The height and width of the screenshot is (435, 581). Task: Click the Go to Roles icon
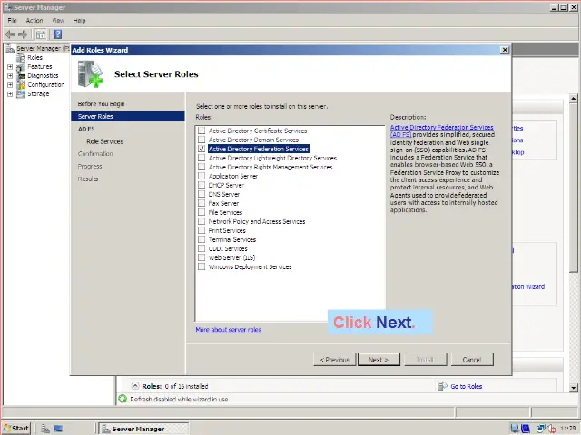click(442, 386)
